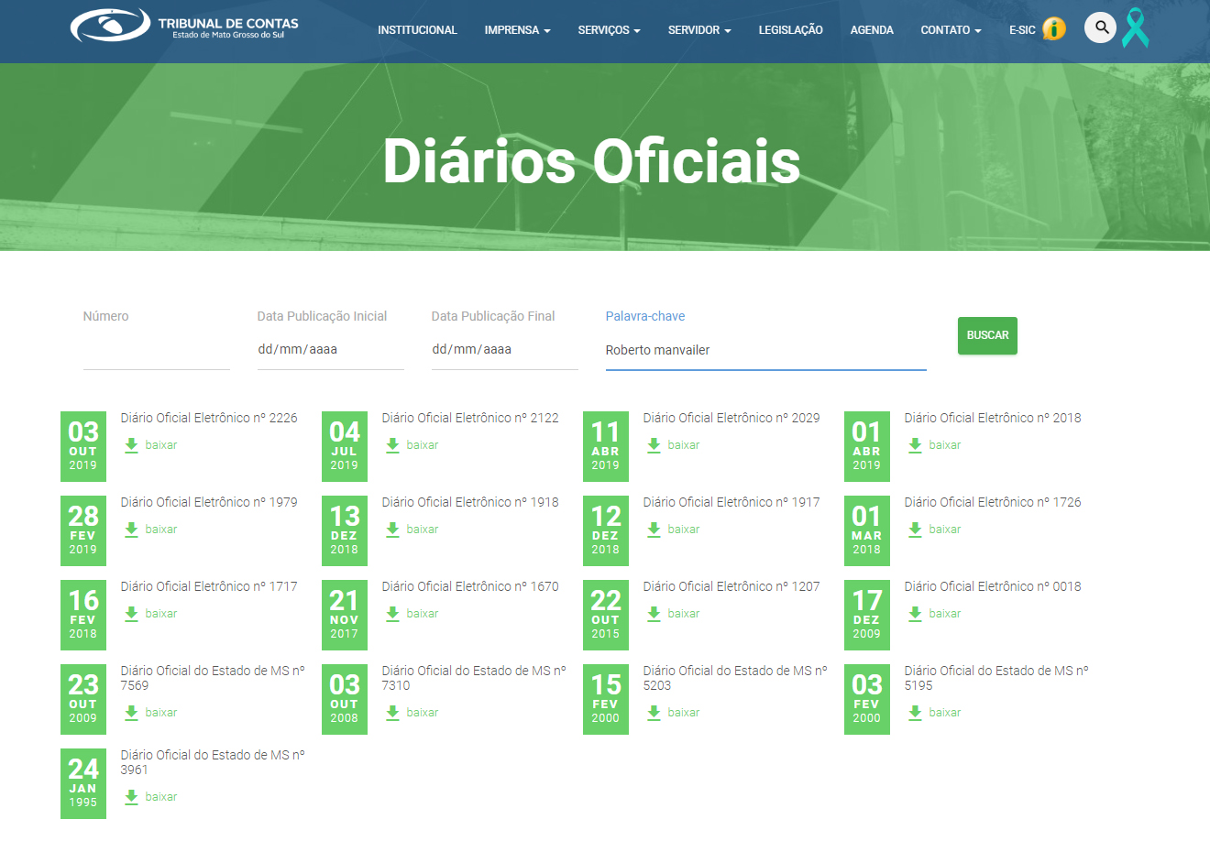Viewport: 1210px width, 841px height.
Task: Open the LEGISLAÇÃO menu item
Action: tap(791, 30)
